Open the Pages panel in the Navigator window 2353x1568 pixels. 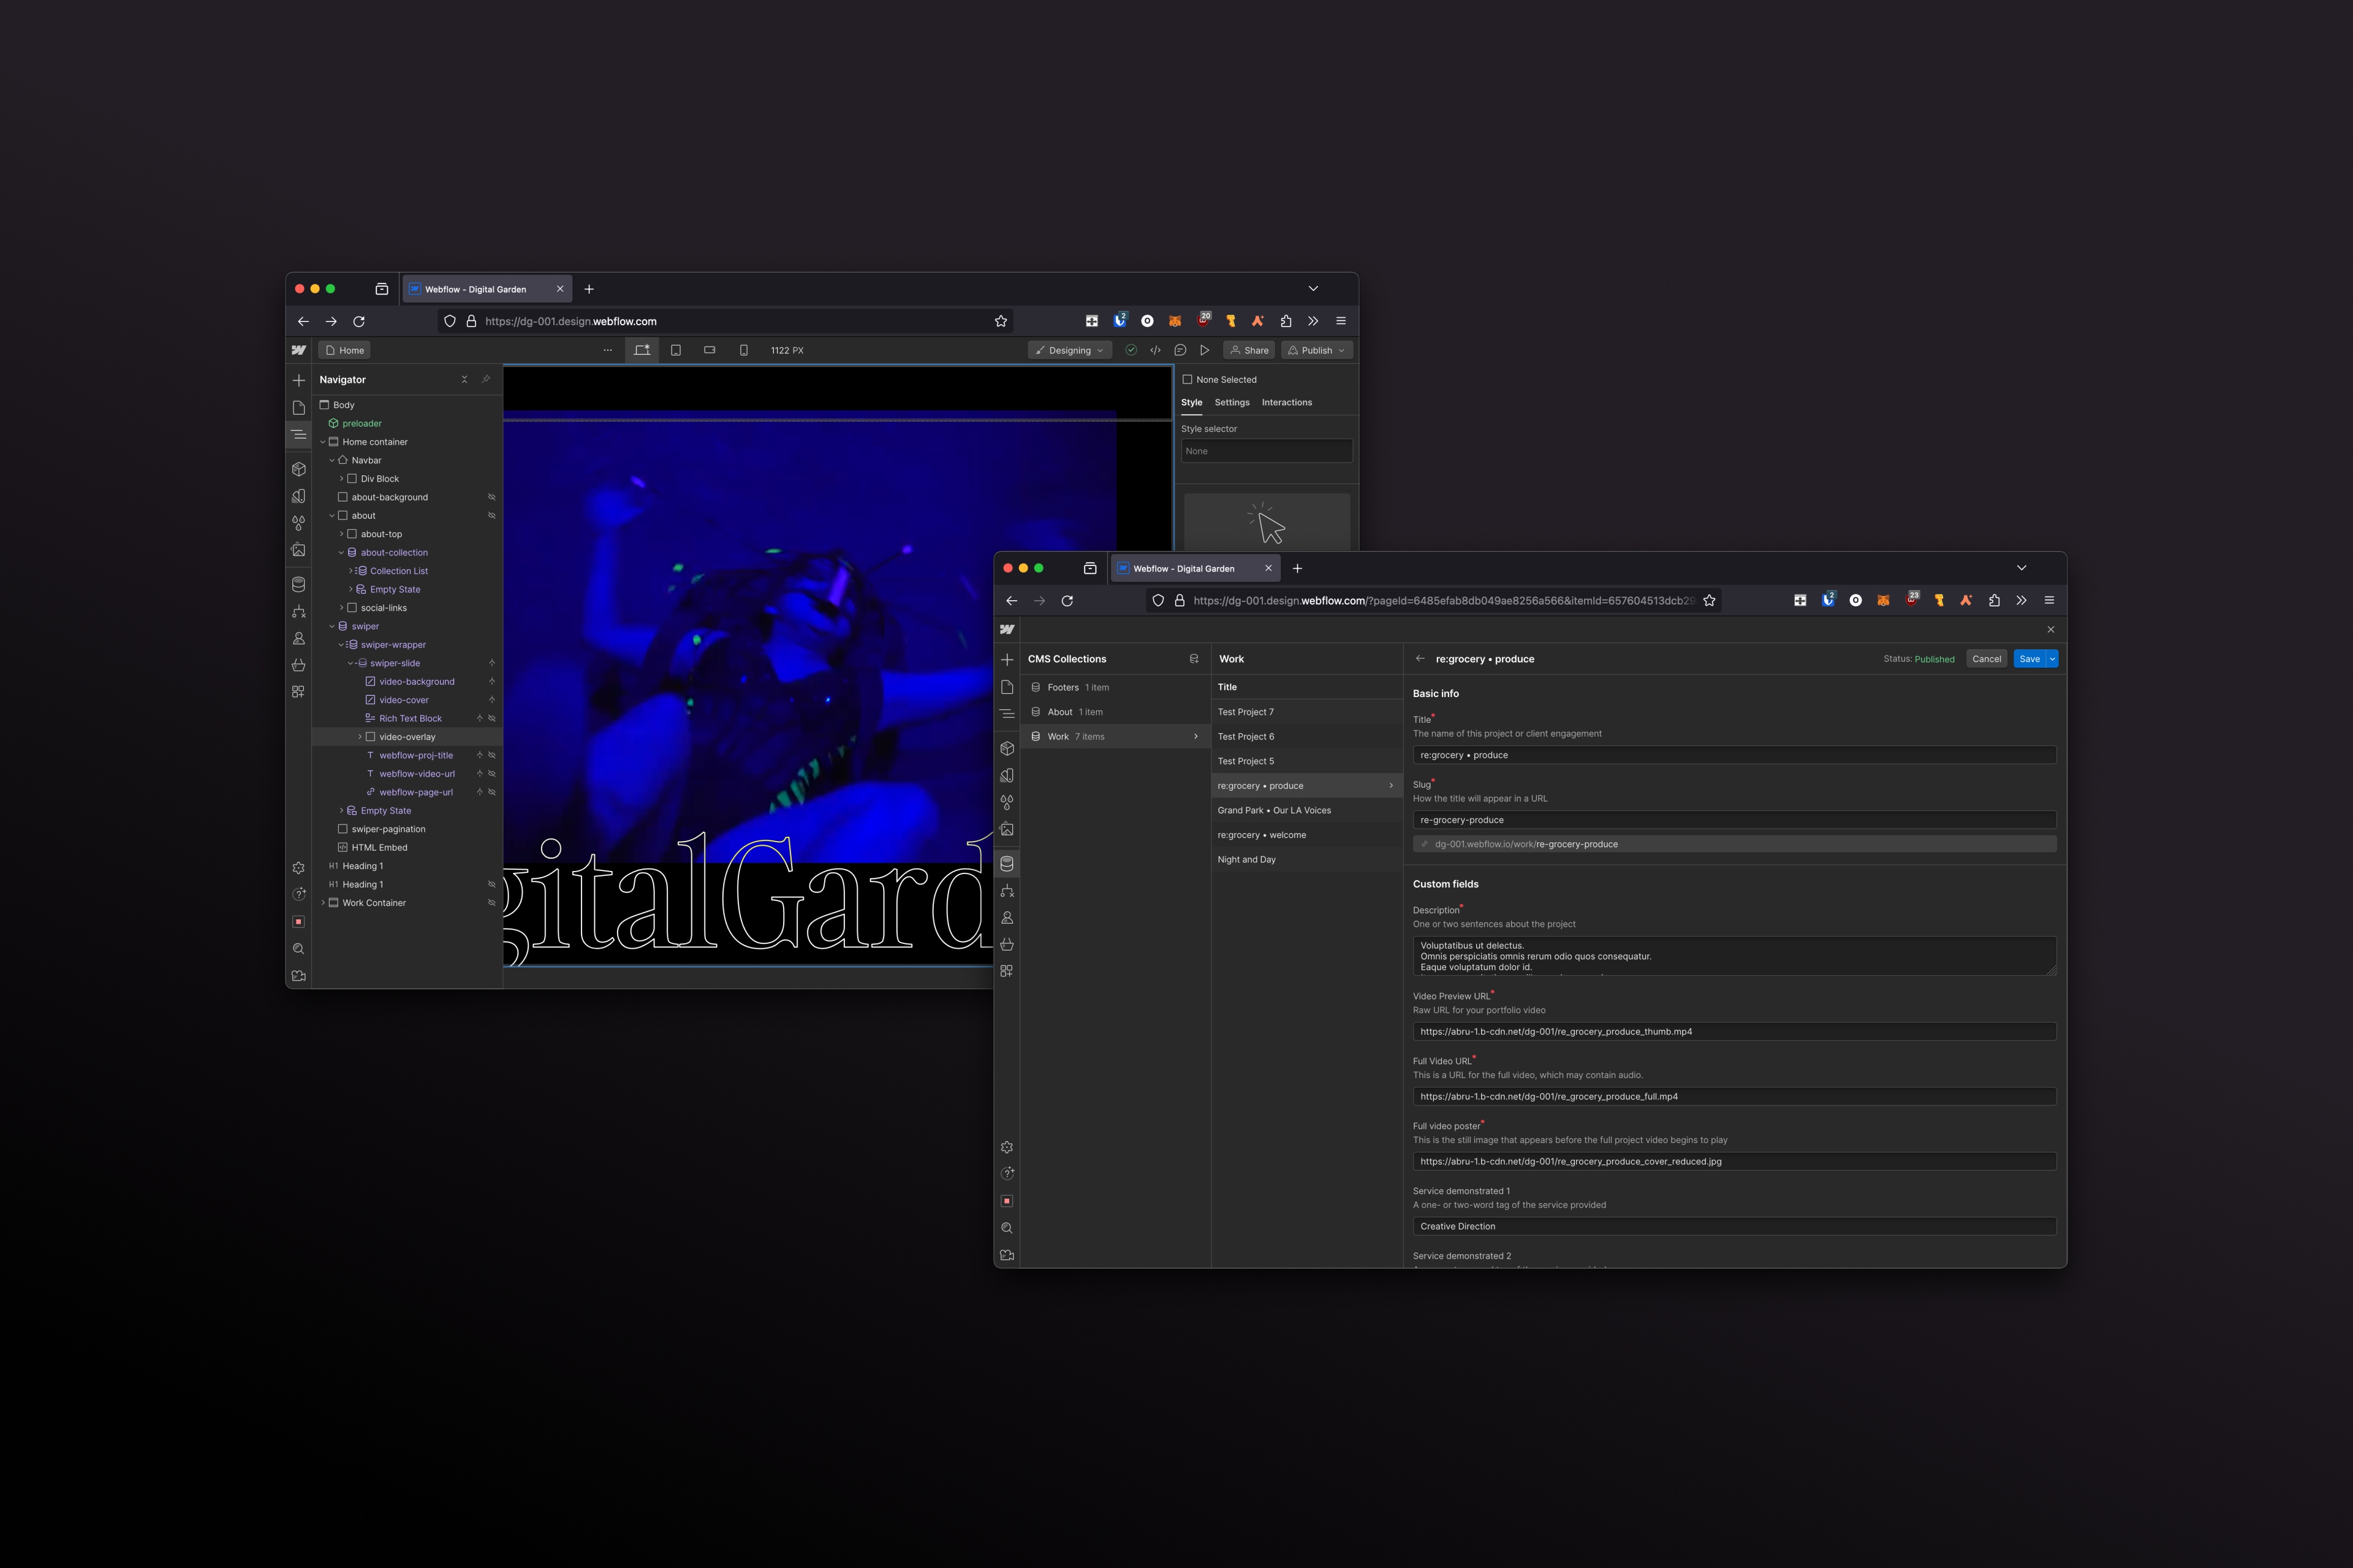tap(298, 408)
